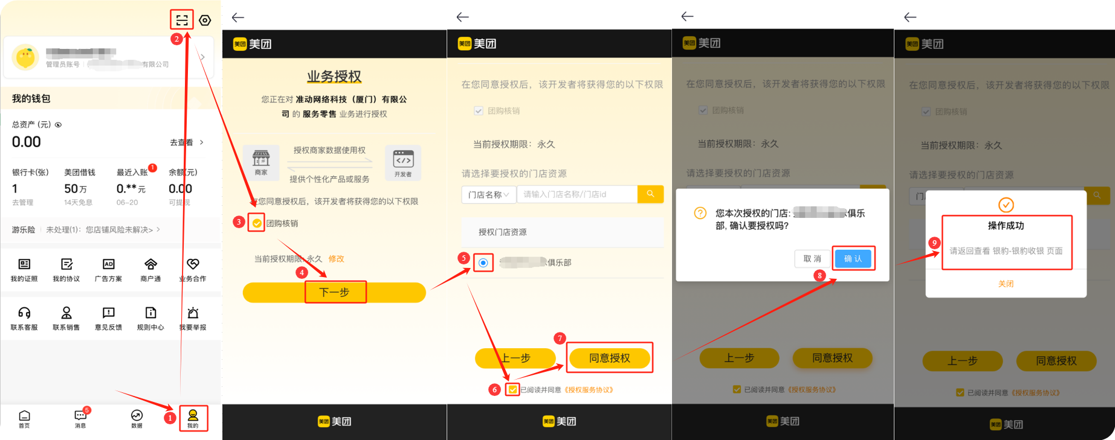Click 取消 in confirmation dialog
1115x440 pixels.
pos(812,259)
